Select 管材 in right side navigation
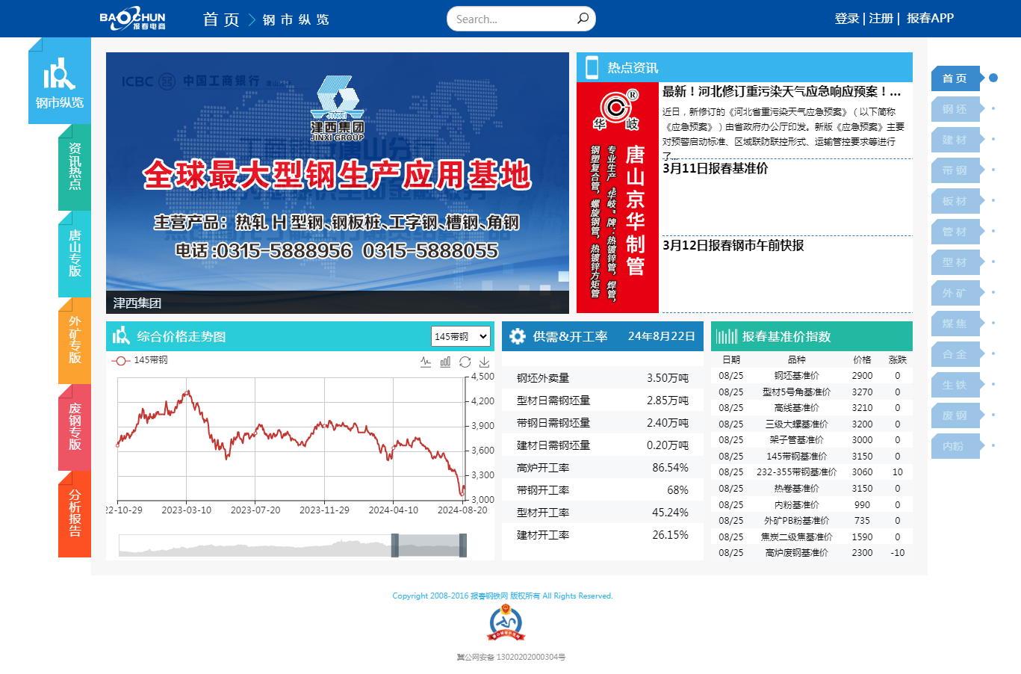Viewport: 1021px width, 674px height. 955,232
